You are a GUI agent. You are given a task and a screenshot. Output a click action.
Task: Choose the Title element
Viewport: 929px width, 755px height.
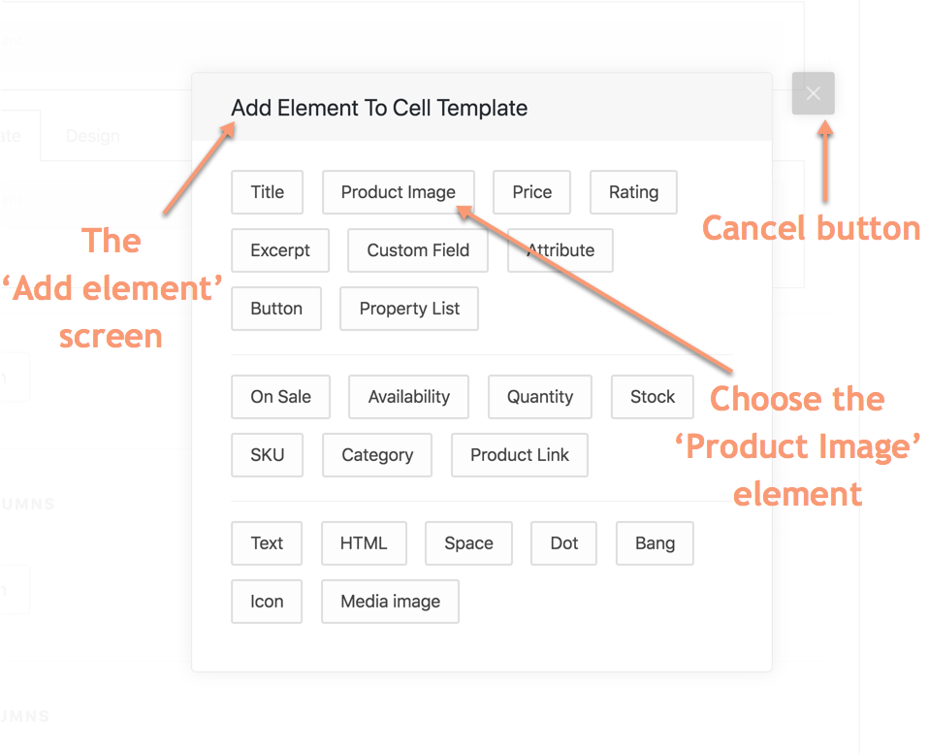point(267,192)
